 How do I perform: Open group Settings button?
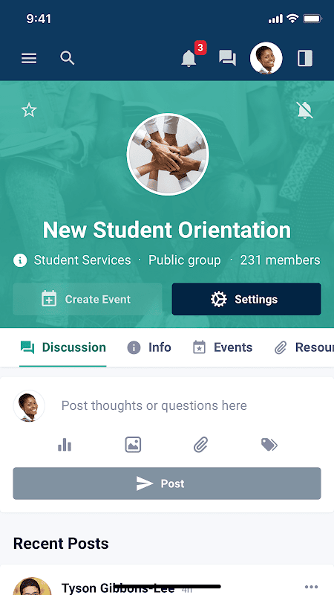point(246,299)
